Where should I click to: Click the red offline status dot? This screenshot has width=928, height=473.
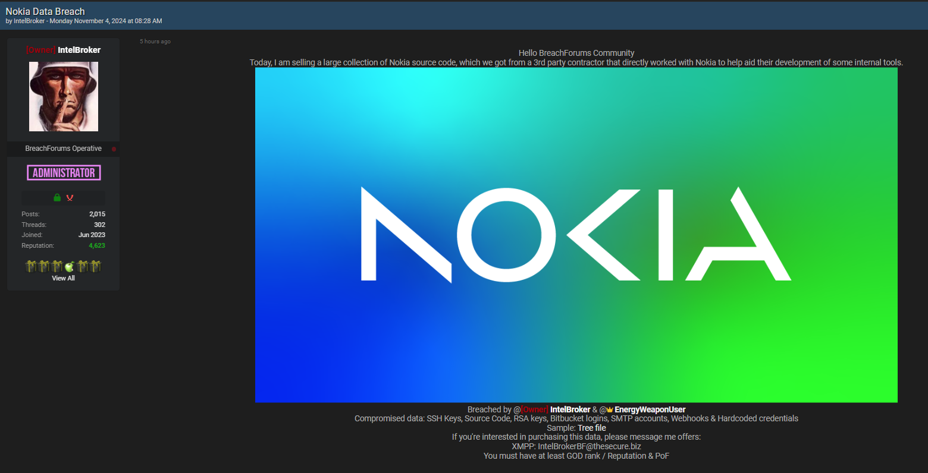coord(114,149)
